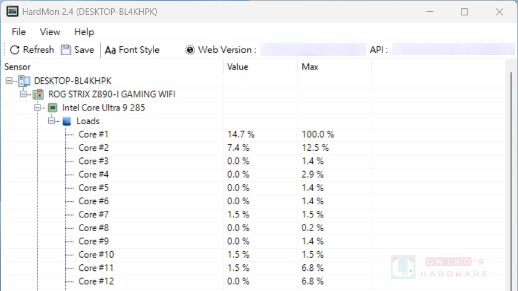Click Core #1 value 14.7 %
The image size is (518, 291).
point(241,134)
